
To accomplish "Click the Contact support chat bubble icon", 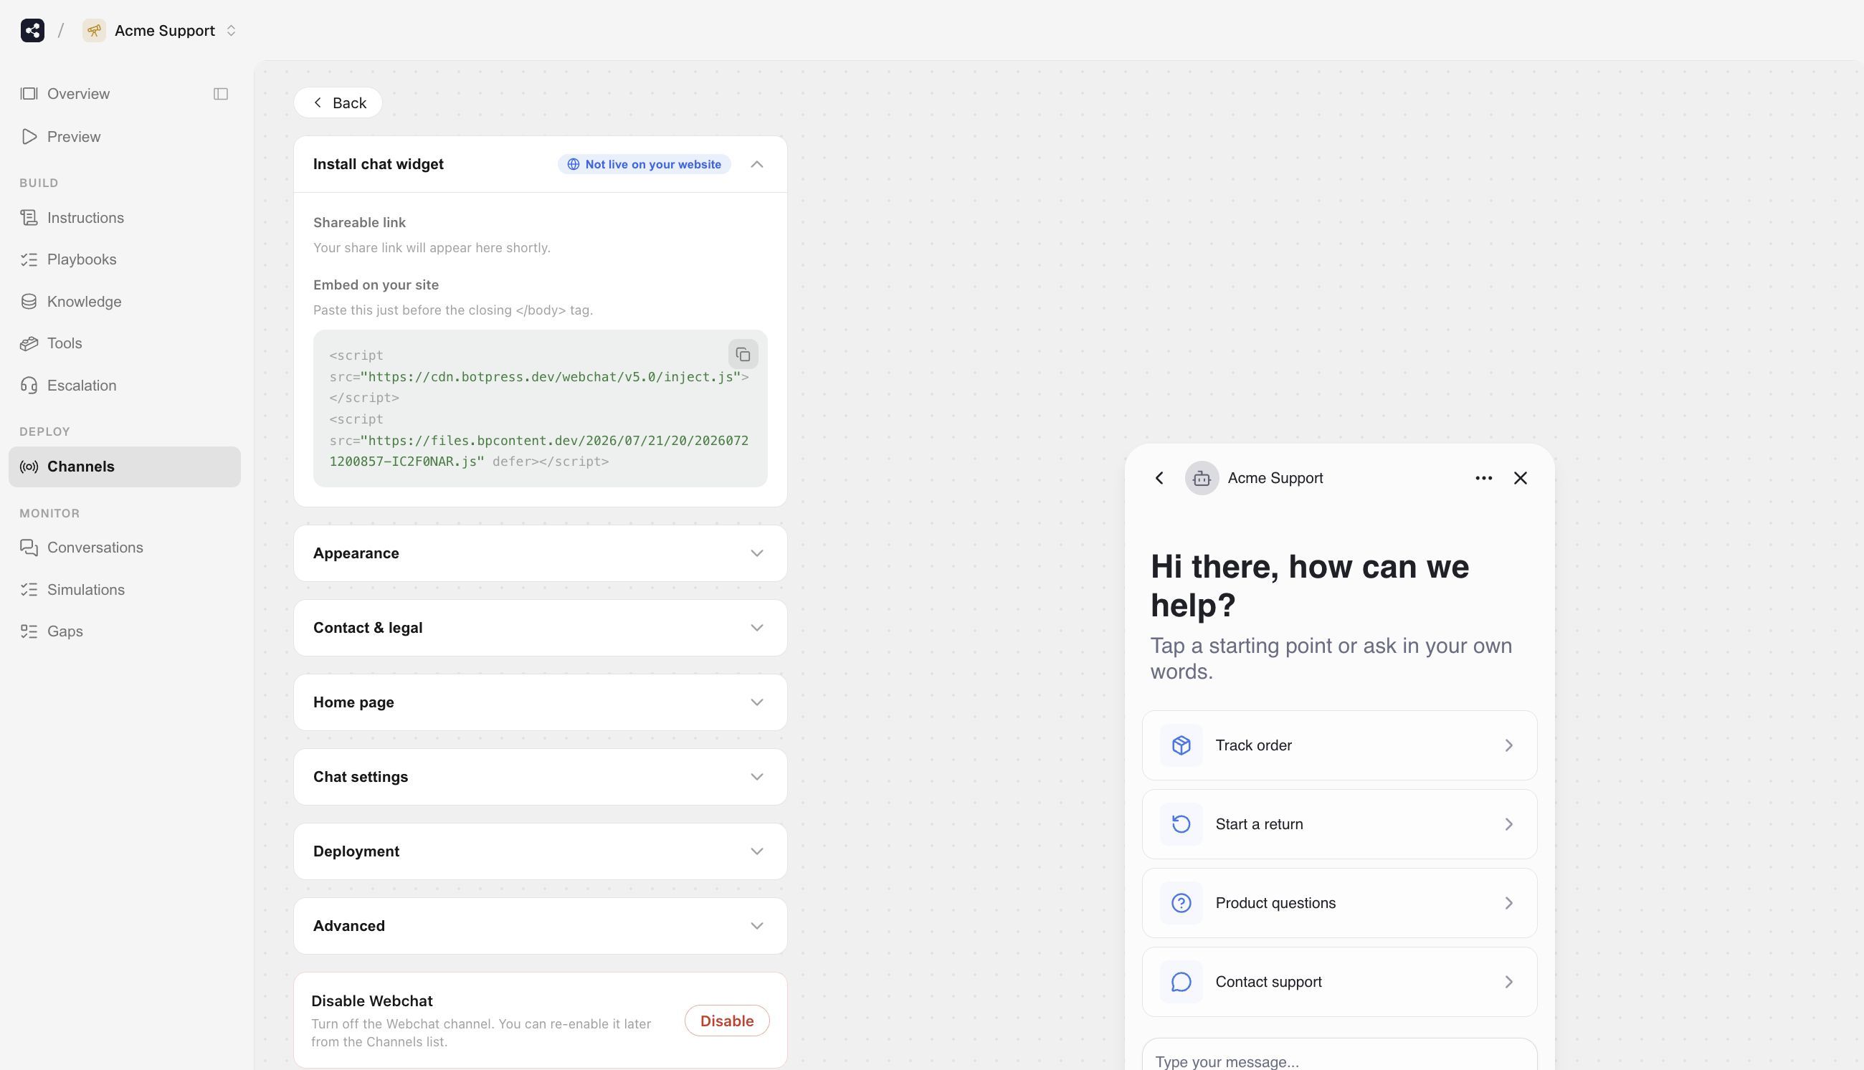I will [x=1181, y=982].
